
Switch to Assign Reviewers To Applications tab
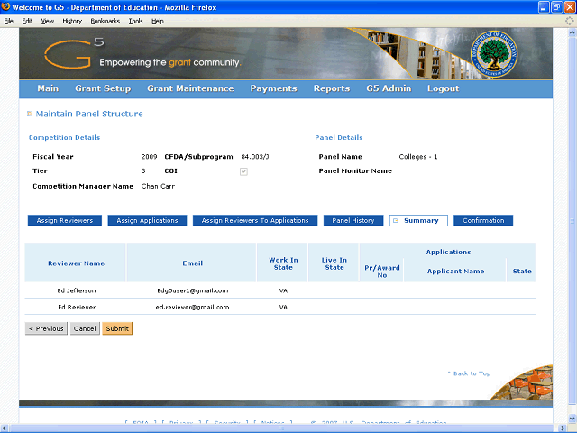[x=255, y=220]
